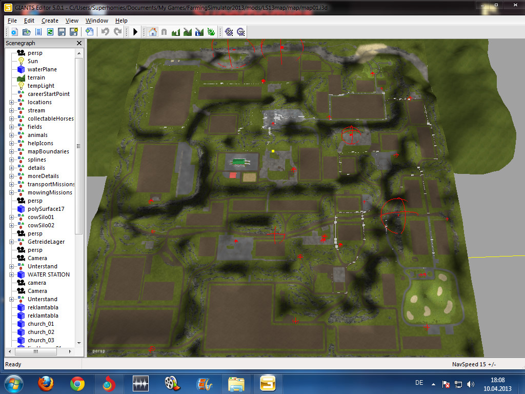Select the house navigation mode icon
This screenshot has height=394, width=525.
pyautogui.click(x=153, y=32)
